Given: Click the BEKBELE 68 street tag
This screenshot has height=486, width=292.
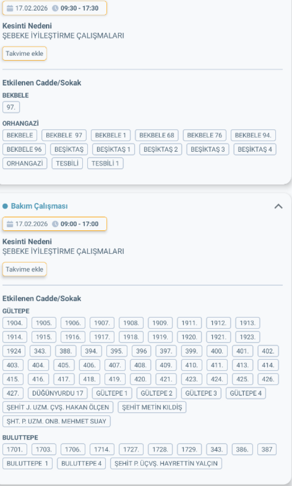Looking at the screenshot, I should click(x=157, y=135).
